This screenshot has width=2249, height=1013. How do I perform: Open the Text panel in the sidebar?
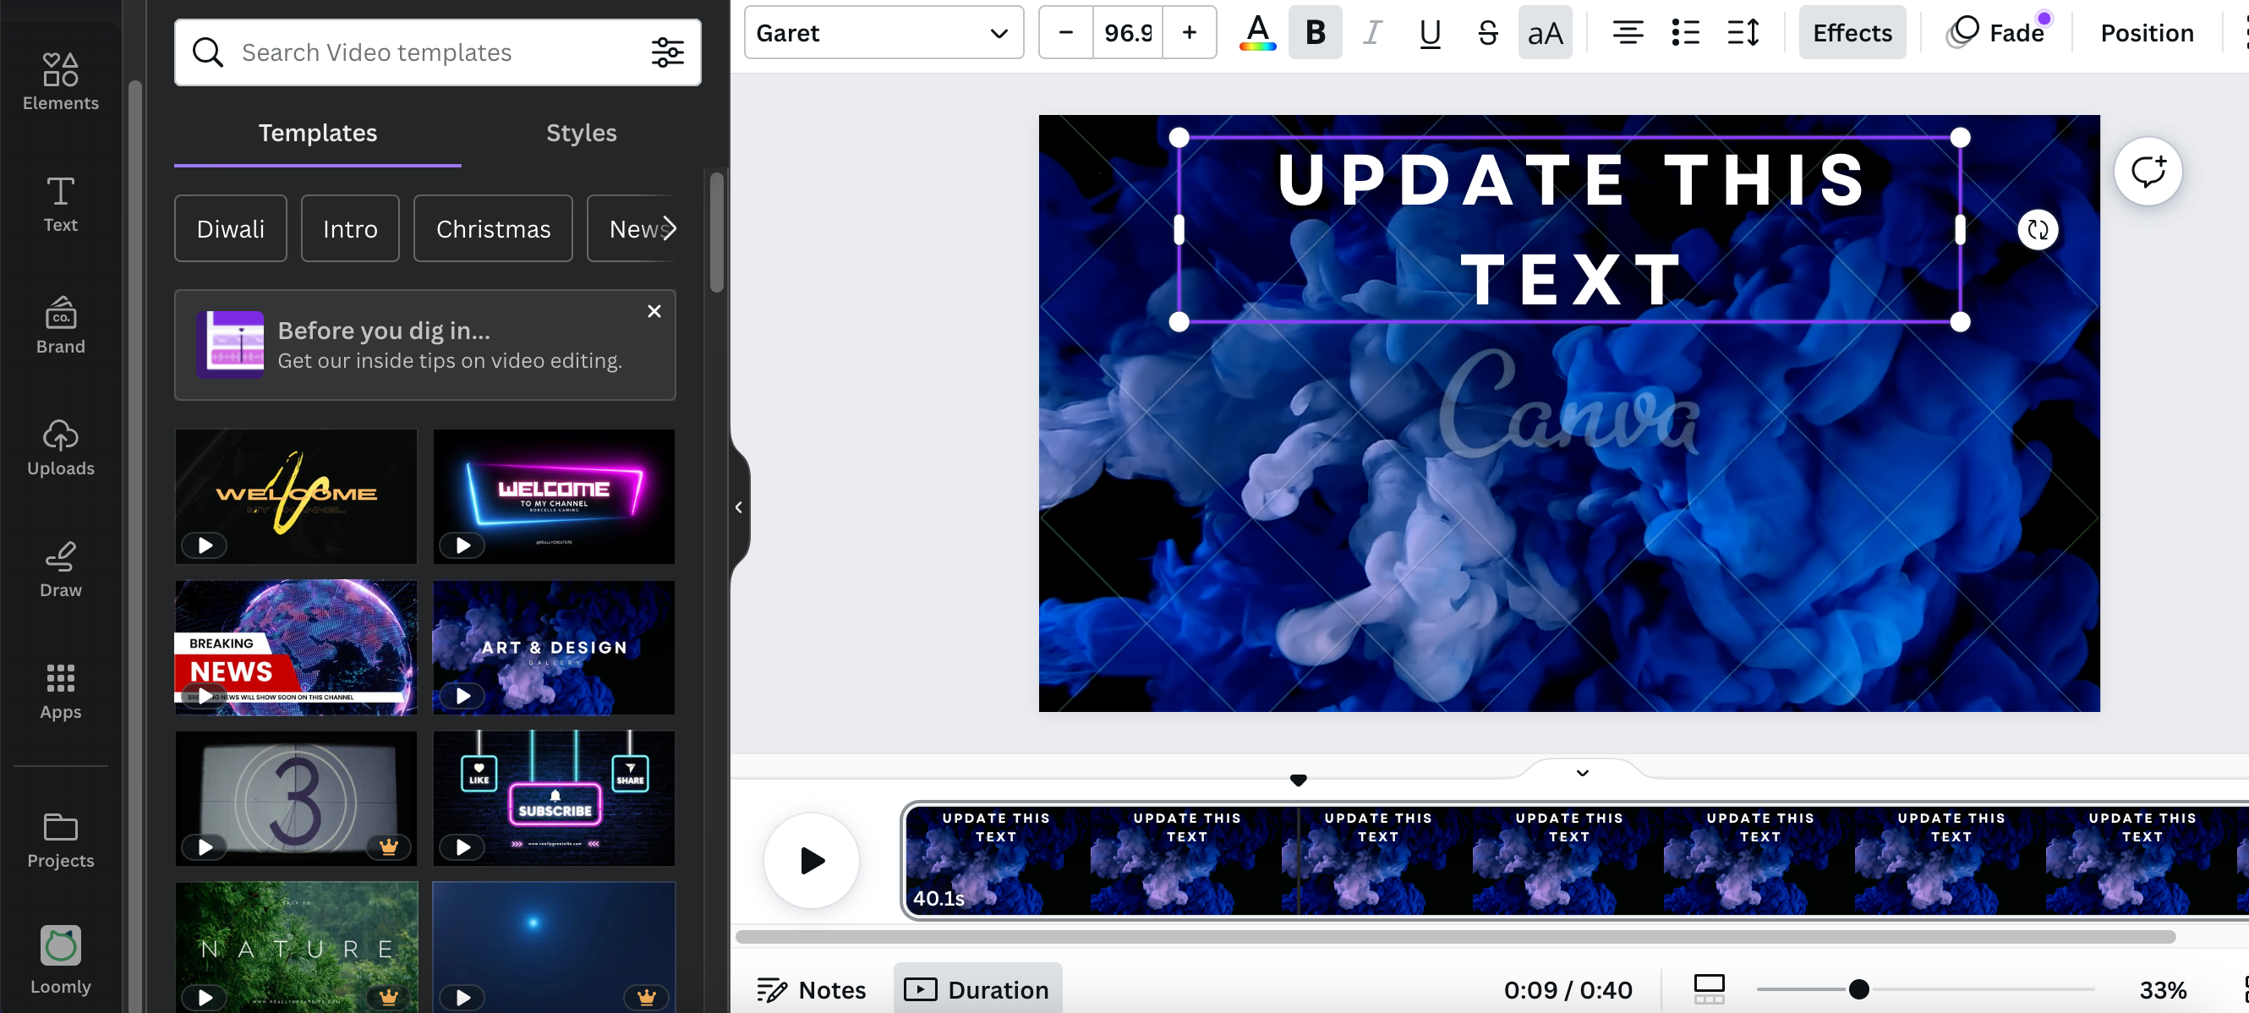coord(60,204)
